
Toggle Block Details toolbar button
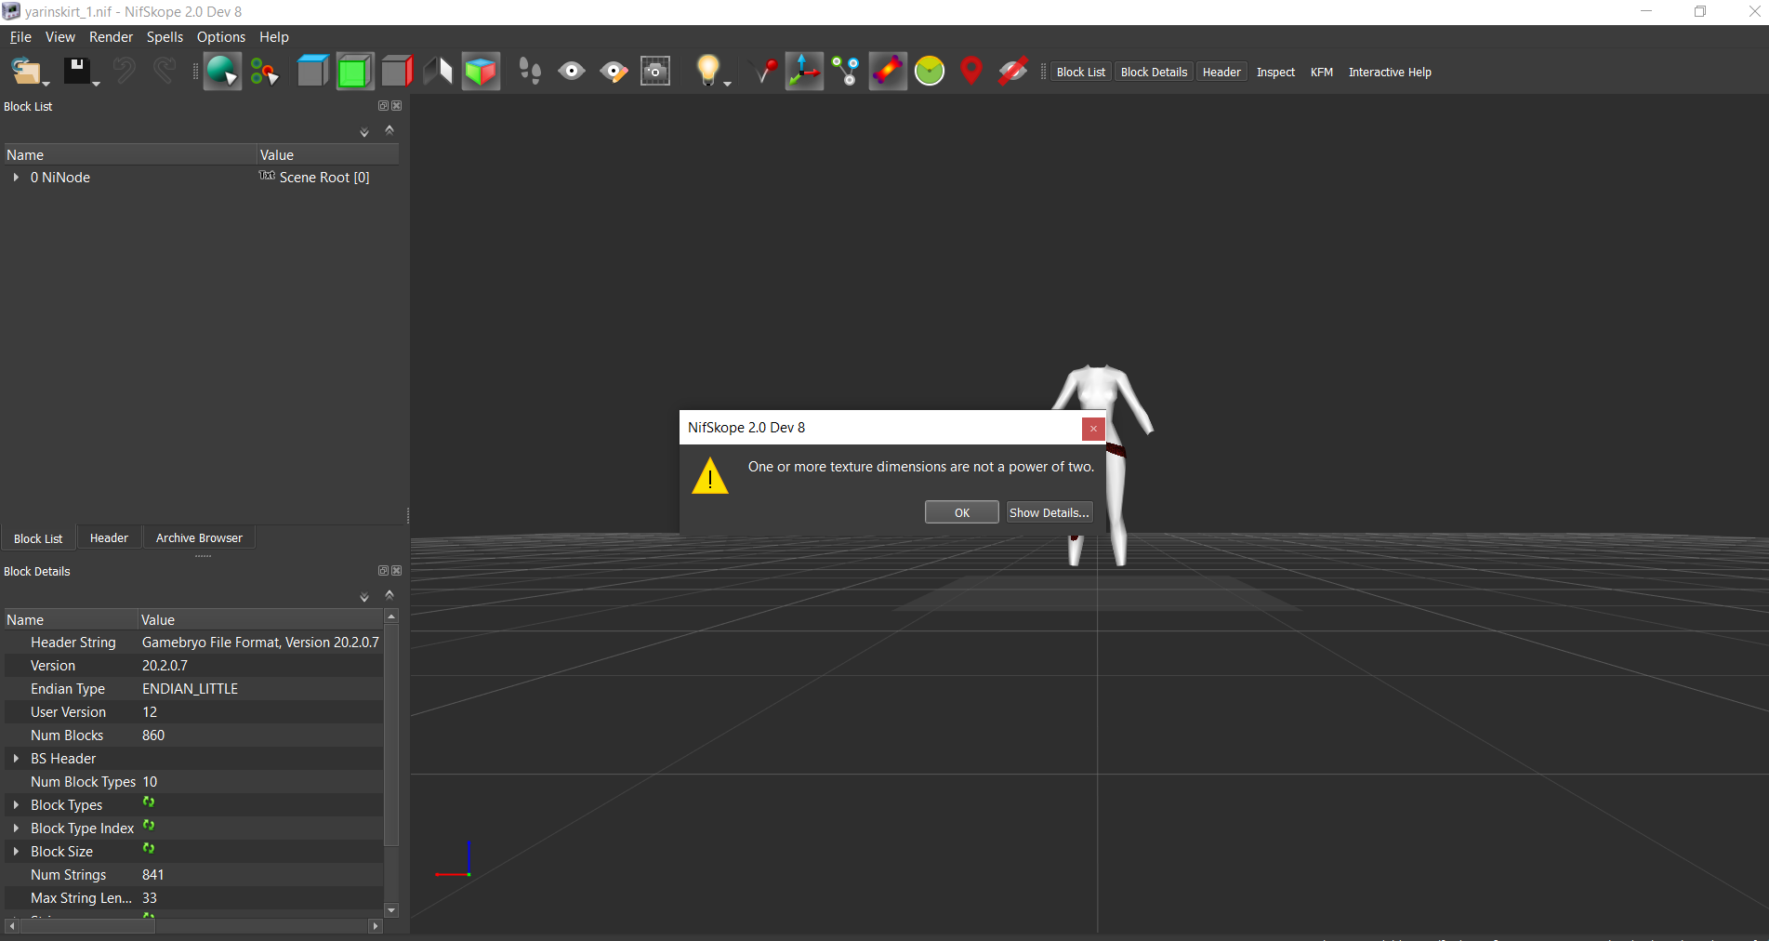coord(1154,72)
